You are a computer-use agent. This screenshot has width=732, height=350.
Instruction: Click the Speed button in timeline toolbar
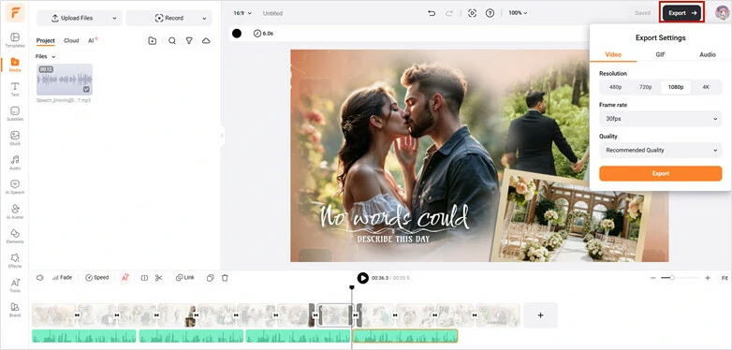click(97, 278)
